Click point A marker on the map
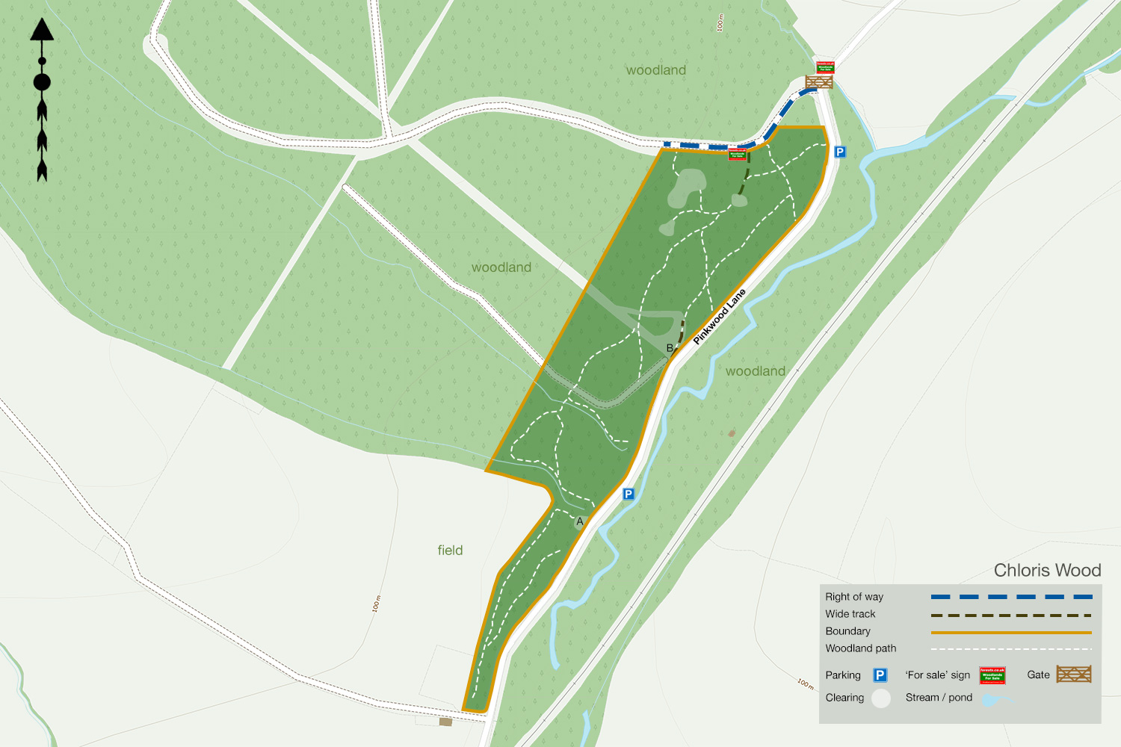Viewport: 1121px width, 747px height. pyautogui.click(x=580, y=521)
